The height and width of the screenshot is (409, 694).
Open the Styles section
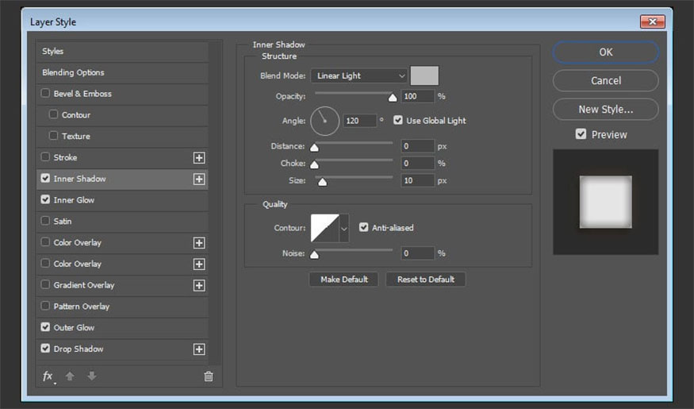coord(52,52)
